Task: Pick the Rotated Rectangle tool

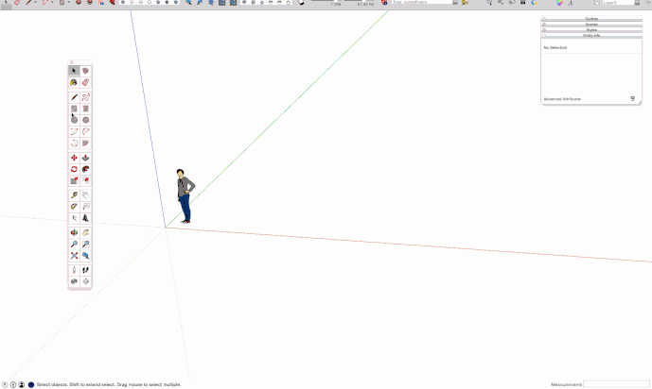Action: [86, 109]
